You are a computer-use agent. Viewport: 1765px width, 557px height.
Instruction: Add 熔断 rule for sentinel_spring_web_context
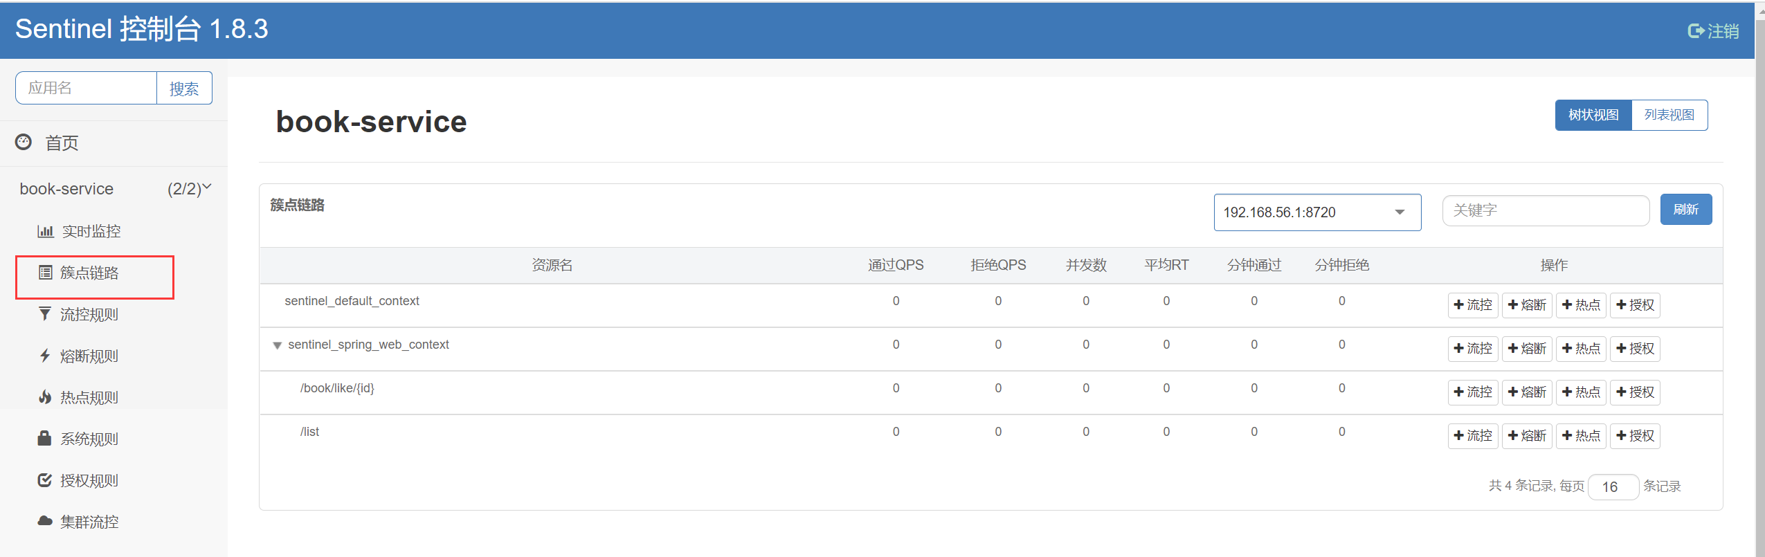coord(1527,349)
